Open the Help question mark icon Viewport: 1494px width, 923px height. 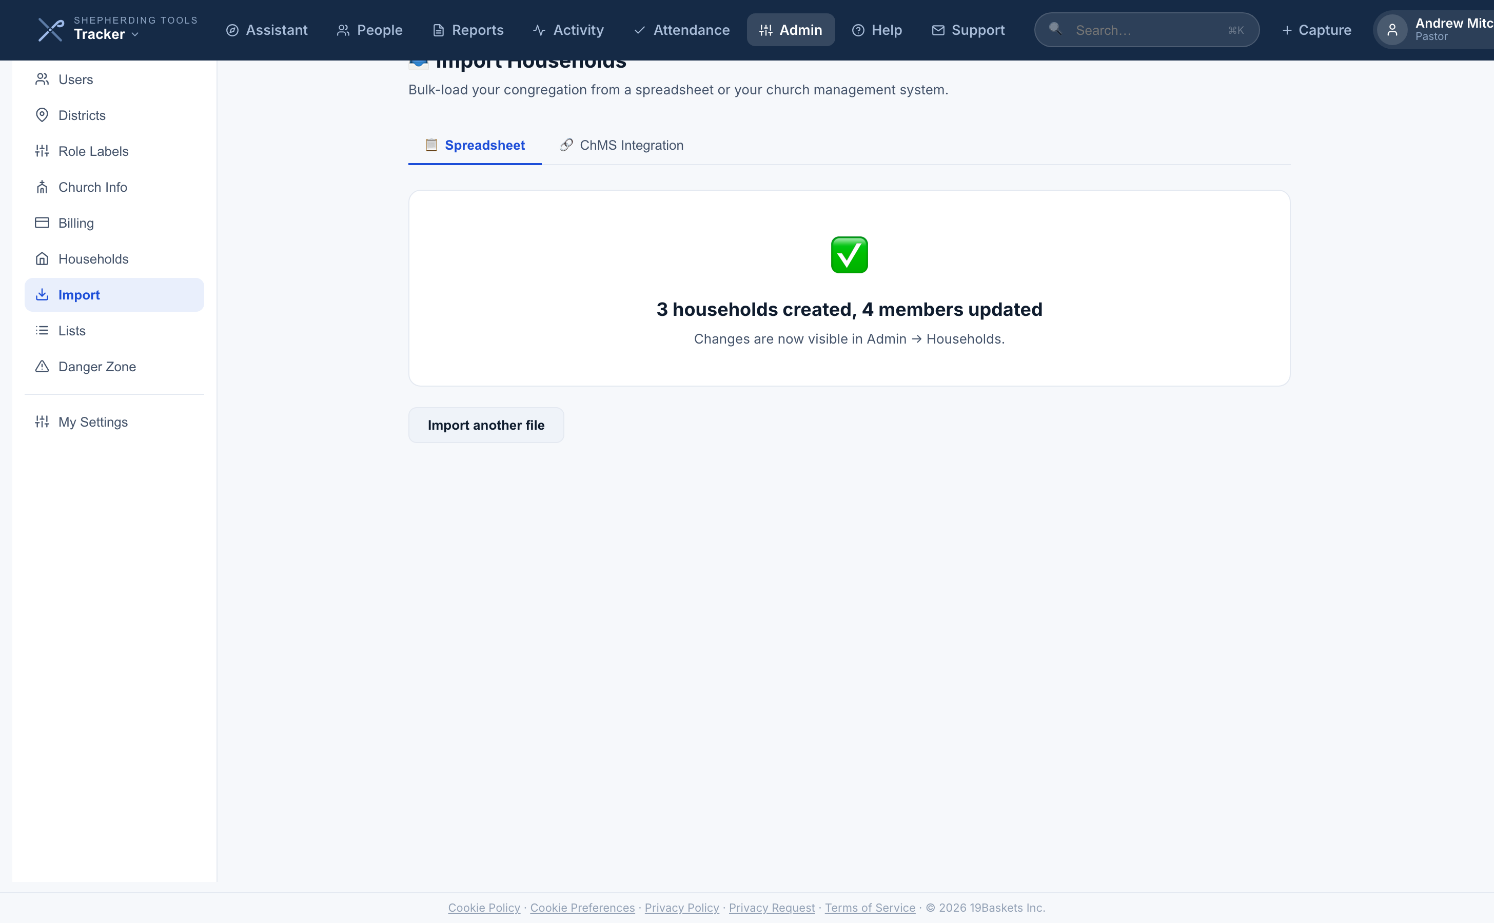858,30
